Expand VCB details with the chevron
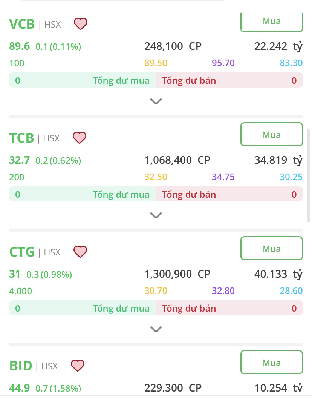Image resolution: width=312 pixels, height=398 pixels. (x=156, y=101)
